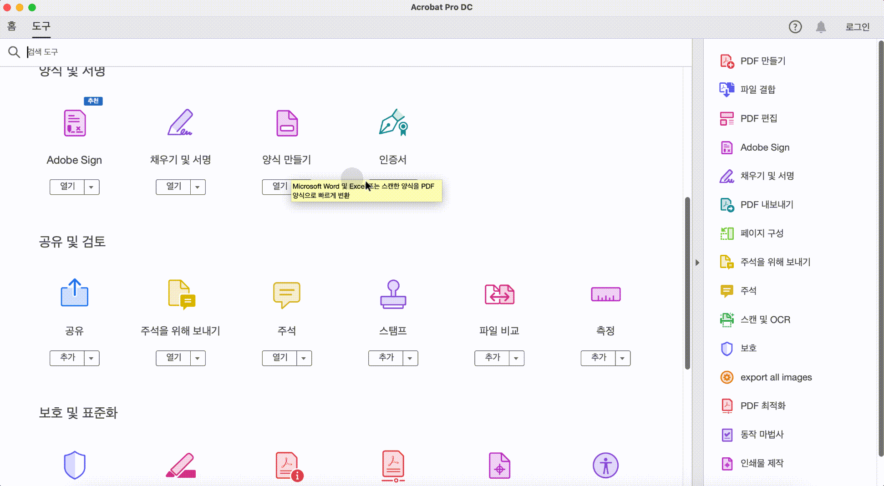The image size is (884, 486).
Task: Open 주석 in the right sidebar
Action: click(738, 291)
